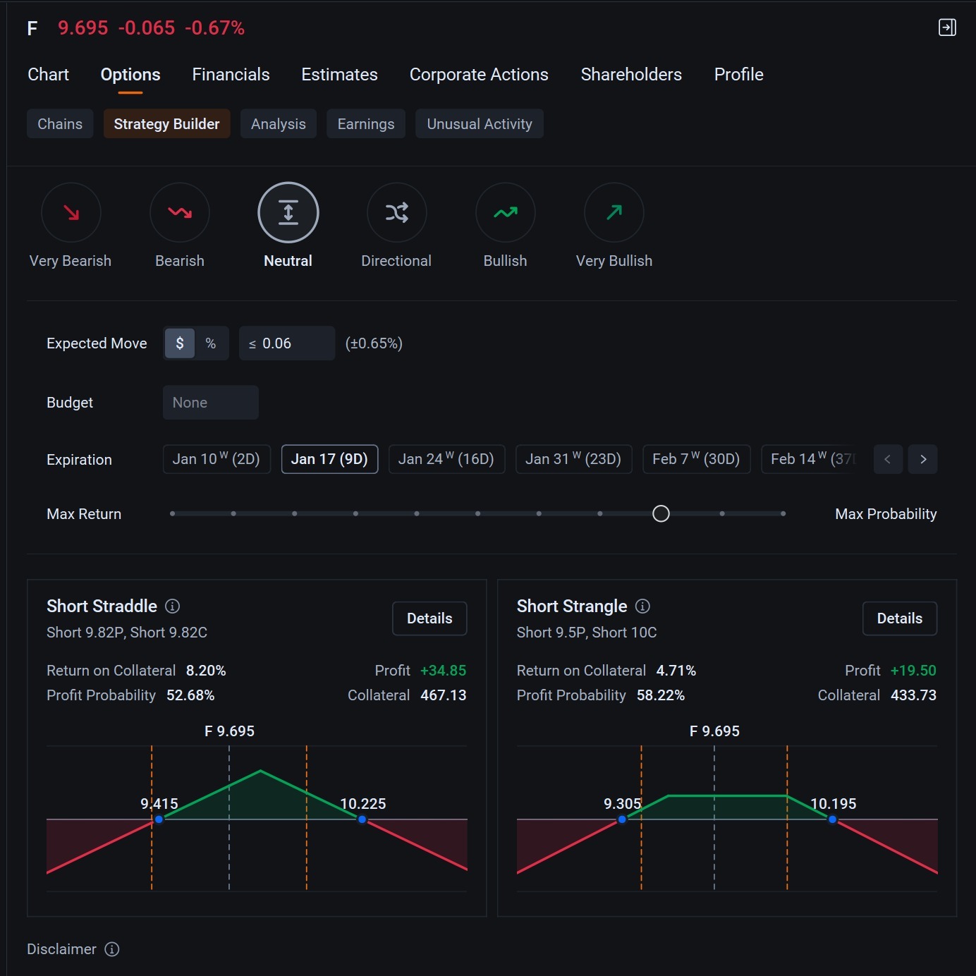Image resolution: width=976 pixels, height=976 pixels.
Task: Click the 10.195 breakeven point on Strangle chart
Action: (833, 819)
